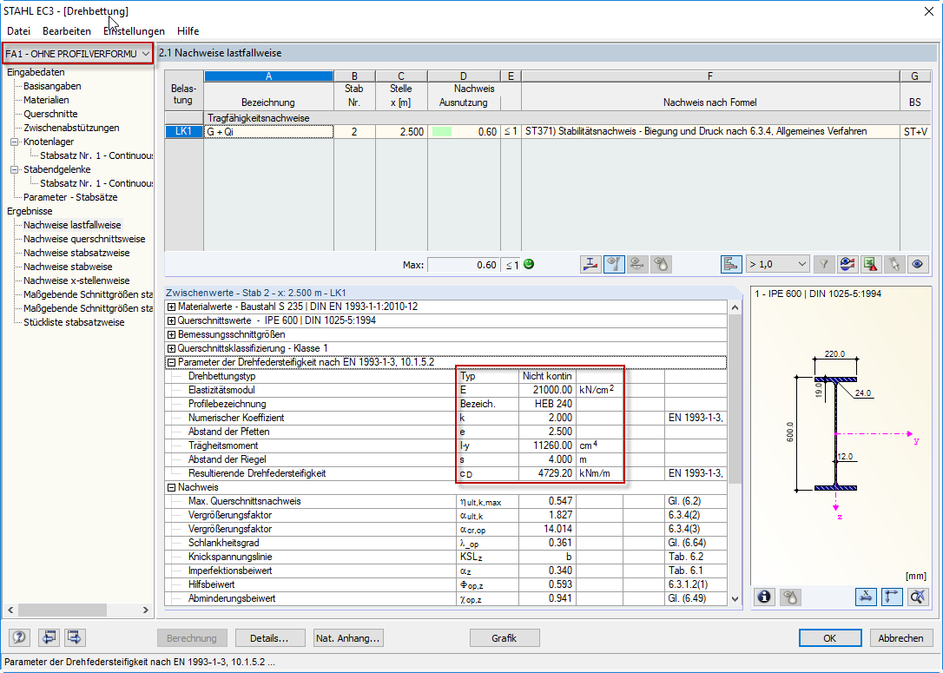The width and height of the screenshot is (943, 673).
Task: Select Zwischenabstützungen in the navigator
Action: pyautogui.click(x=71, y=128)
